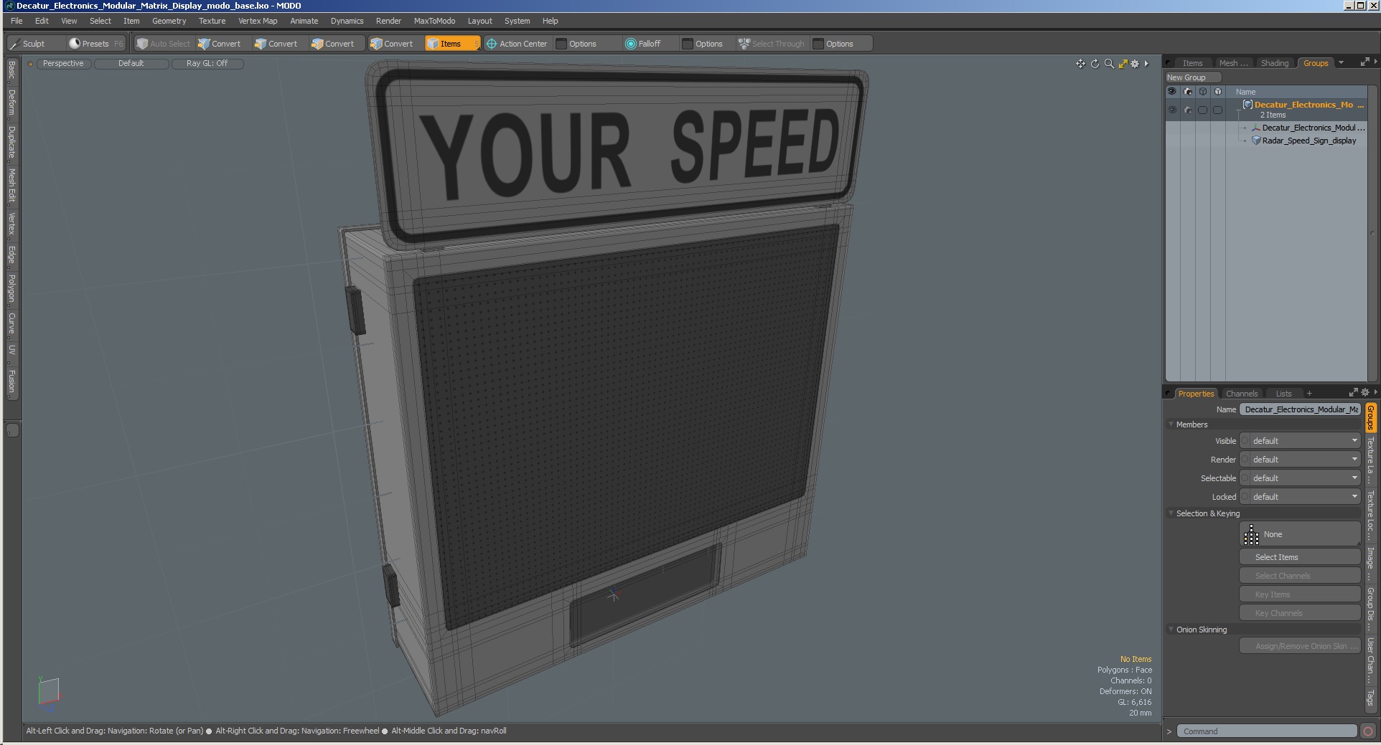Image resolution: width=1381 pixels, height=745 pixels.
Task: Open the Render default dropdown
Action: point(1305,460)
